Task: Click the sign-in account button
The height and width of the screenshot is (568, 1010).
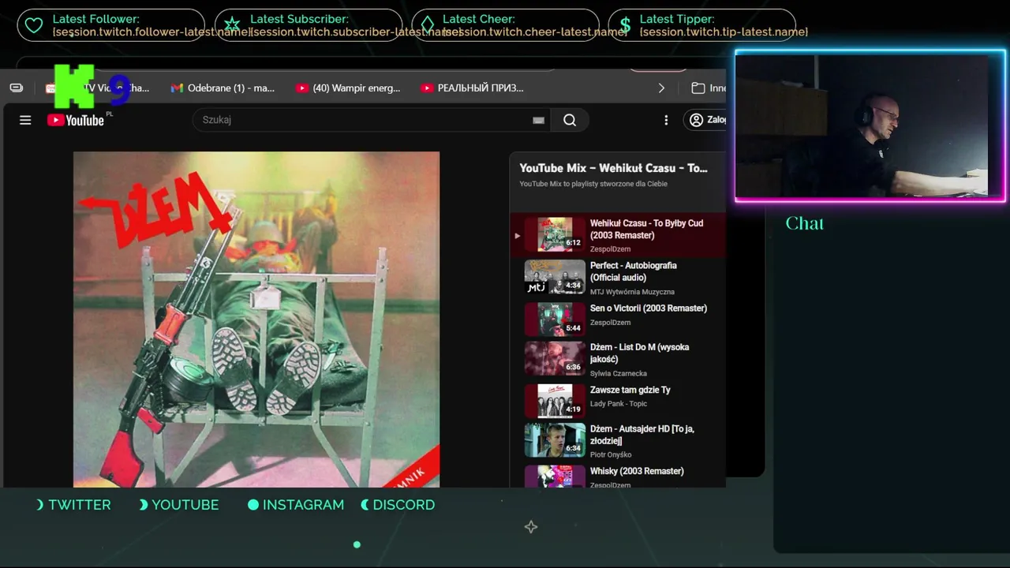Action: [x=706, y=120]
